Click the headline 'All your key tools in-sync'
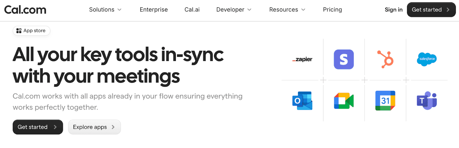Viewport: 459px width, 148px height. pos(118,55)
